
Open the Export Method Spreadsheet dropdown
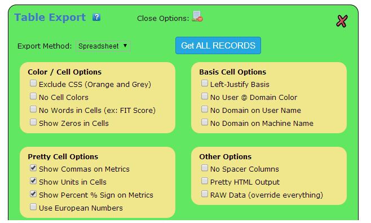coord(103,46)
